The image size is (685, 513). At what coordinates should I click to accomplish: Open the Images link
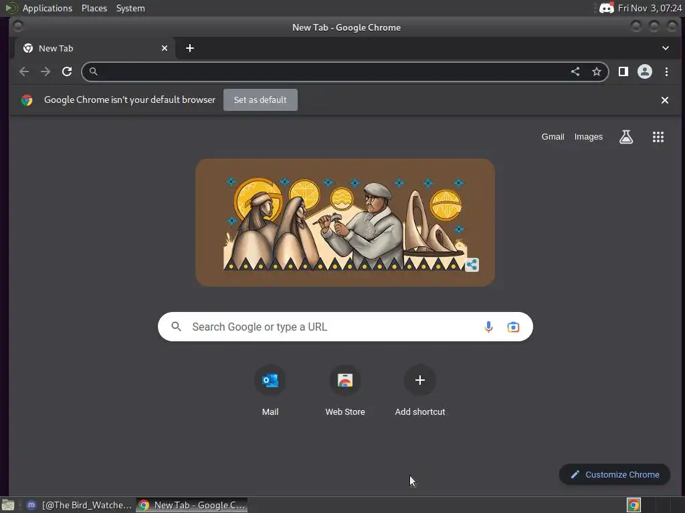(x=589, y=136)
